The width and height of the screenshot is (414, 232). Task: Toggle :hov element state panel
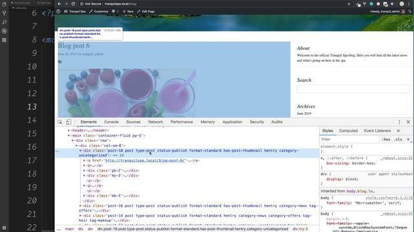click(386, 139)
